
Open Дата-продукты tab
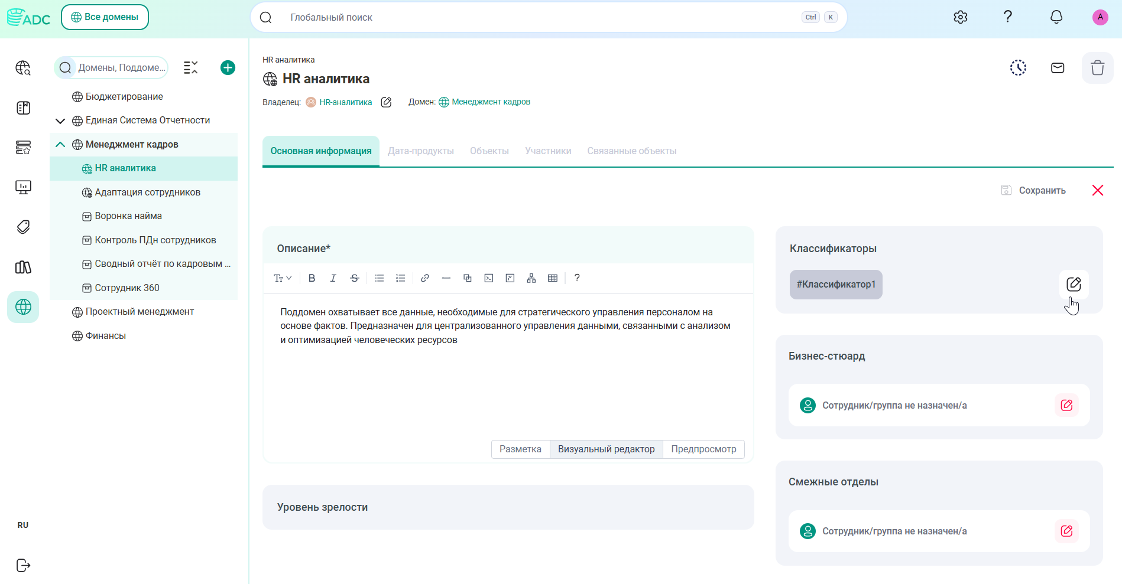[x=421, y=151]
